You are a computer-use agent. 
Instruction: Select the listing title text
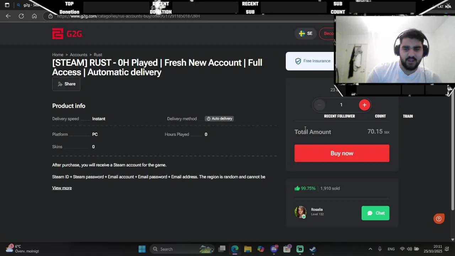[x=157, y=68]
